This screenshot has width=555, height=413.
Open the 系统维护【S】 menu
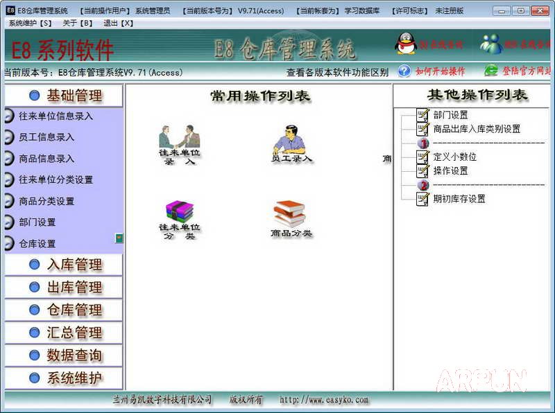tap(31, 24)
